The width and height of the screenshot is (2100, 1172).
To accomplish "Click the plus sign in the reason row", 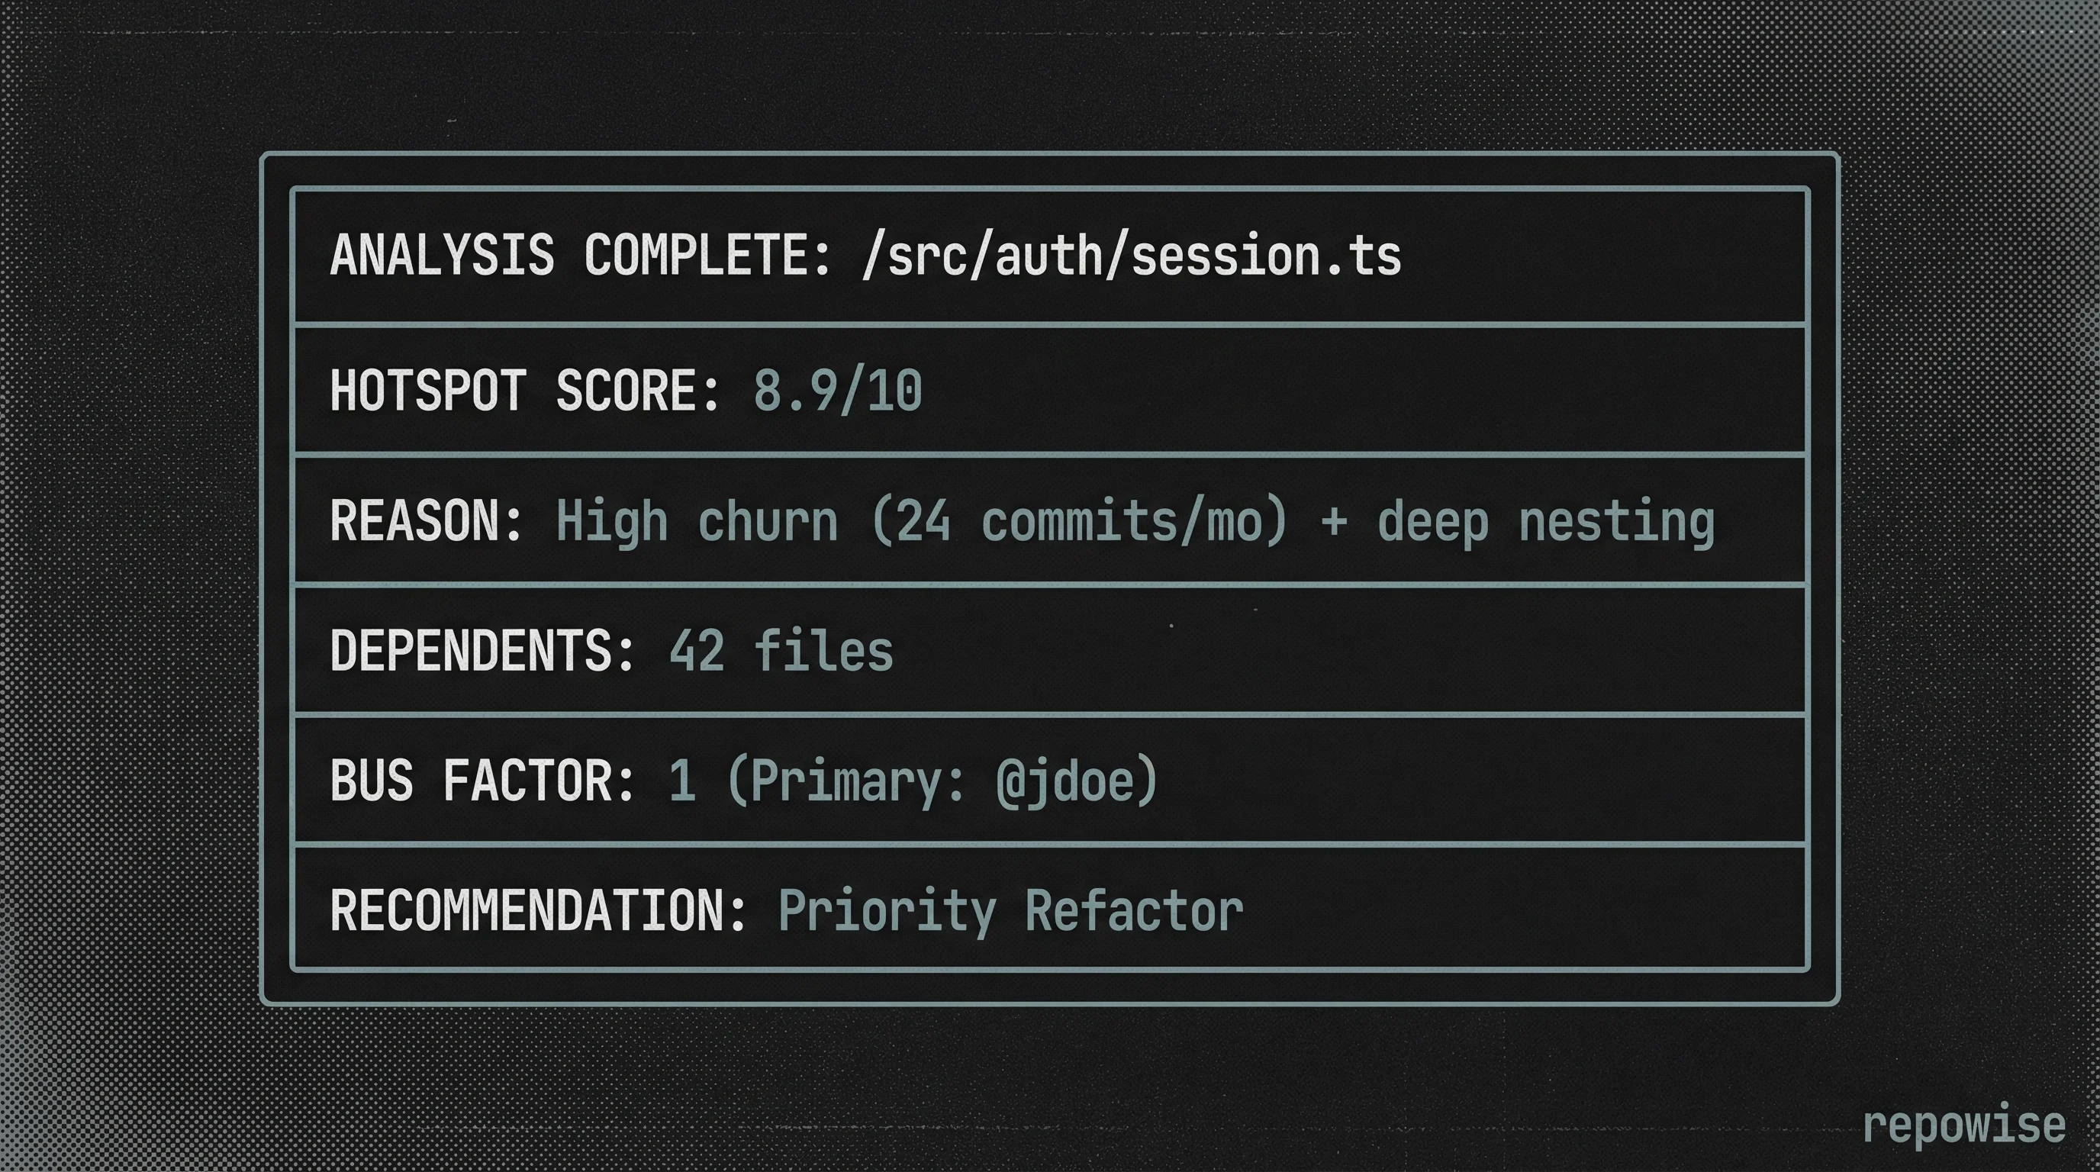I will point(1333,521).
